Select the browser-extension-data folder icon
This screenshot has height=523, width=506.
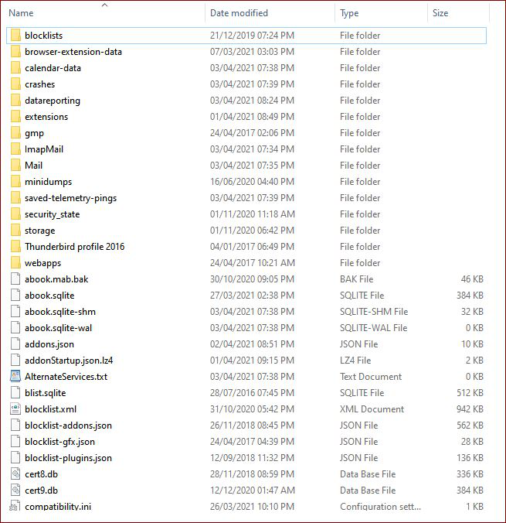click(15, 52)
